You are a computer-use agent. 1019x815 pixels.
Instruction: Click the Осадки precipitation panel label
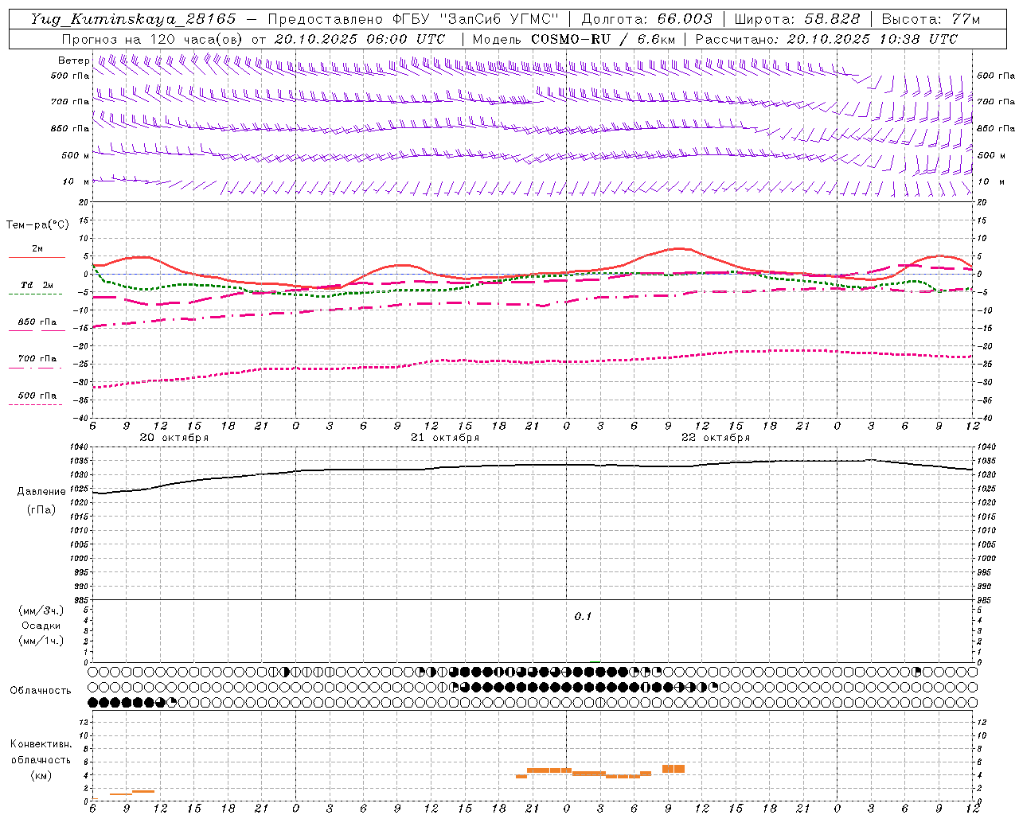click(x=41, y=626)
